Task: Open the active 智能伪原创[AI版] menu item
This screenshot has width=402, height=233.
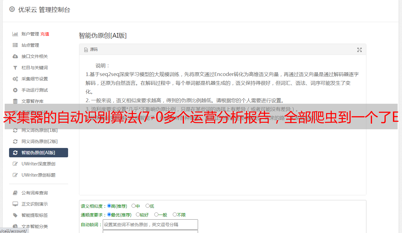Action: click(x=38, y=153)
